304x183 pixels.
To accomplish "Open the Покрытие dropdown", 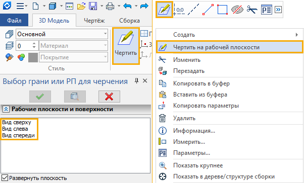I will click(x=105, y=57).
